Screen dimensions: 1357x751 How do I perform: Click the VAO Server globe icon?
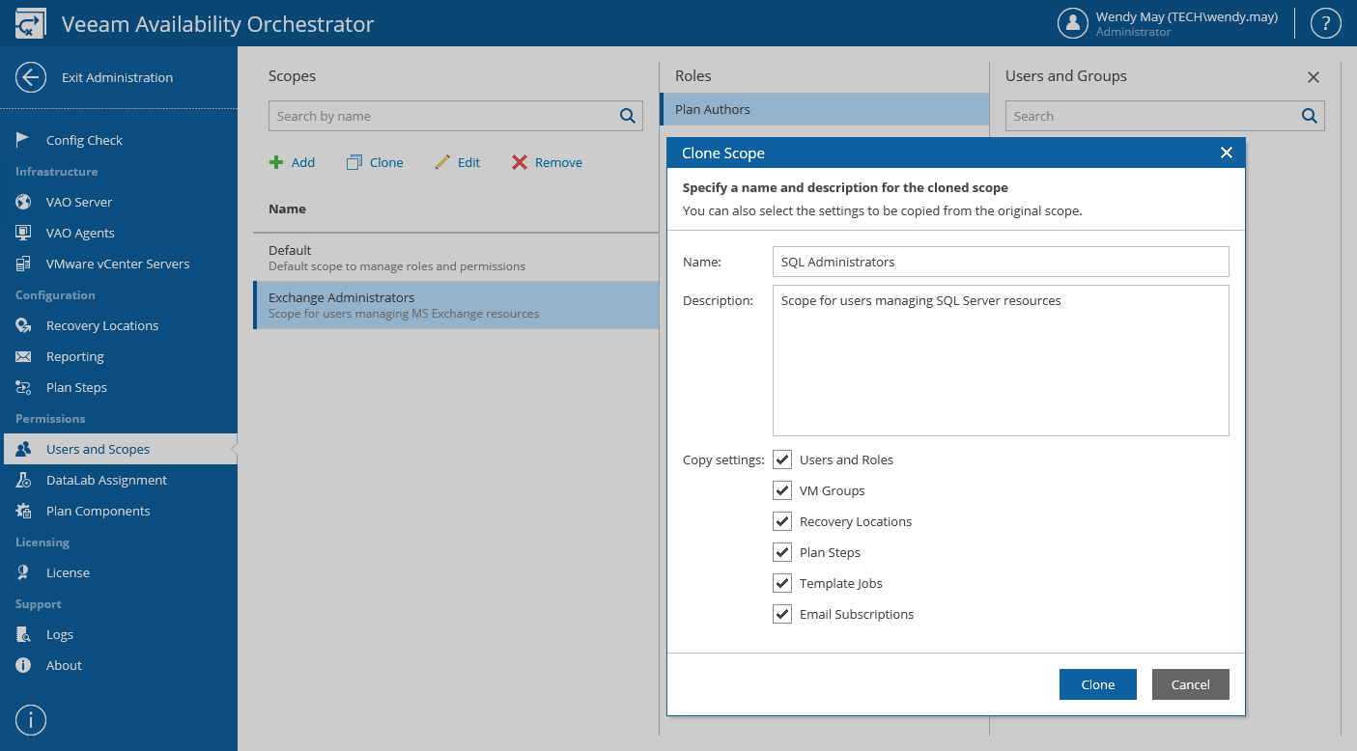pyautogui.click(x=23, y=202)
